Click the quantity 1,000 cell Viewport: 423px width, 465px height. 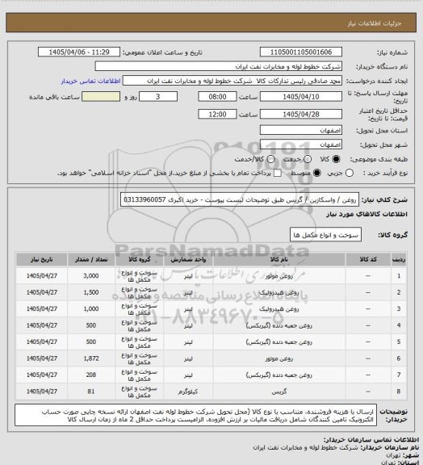[91, 308]
